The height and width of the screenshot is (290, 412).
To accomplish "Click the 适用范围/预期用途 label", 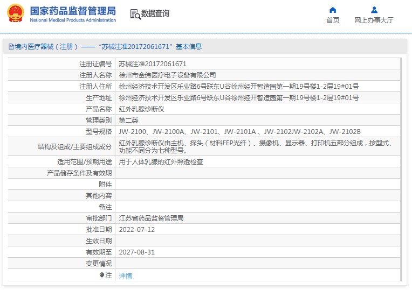I will (85, 162).
